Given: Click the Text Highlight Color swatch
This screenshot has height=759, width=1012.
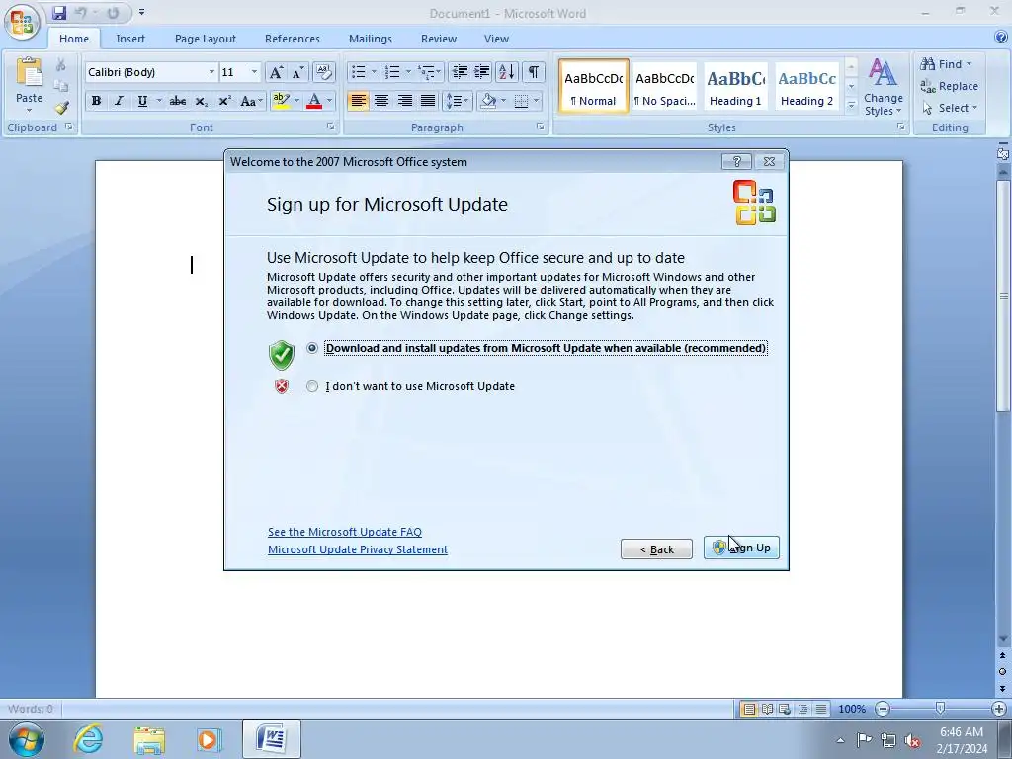Looking at the screenshot, I should [281, 101].
